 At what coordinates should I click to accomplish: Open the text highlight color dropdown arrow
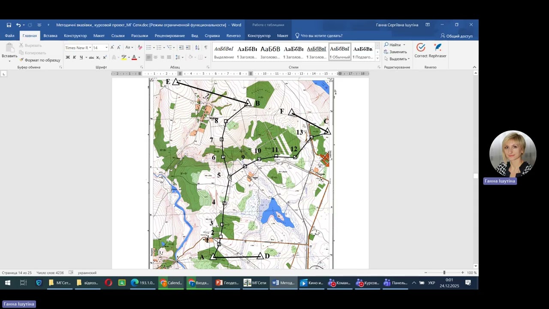(129, 58)
